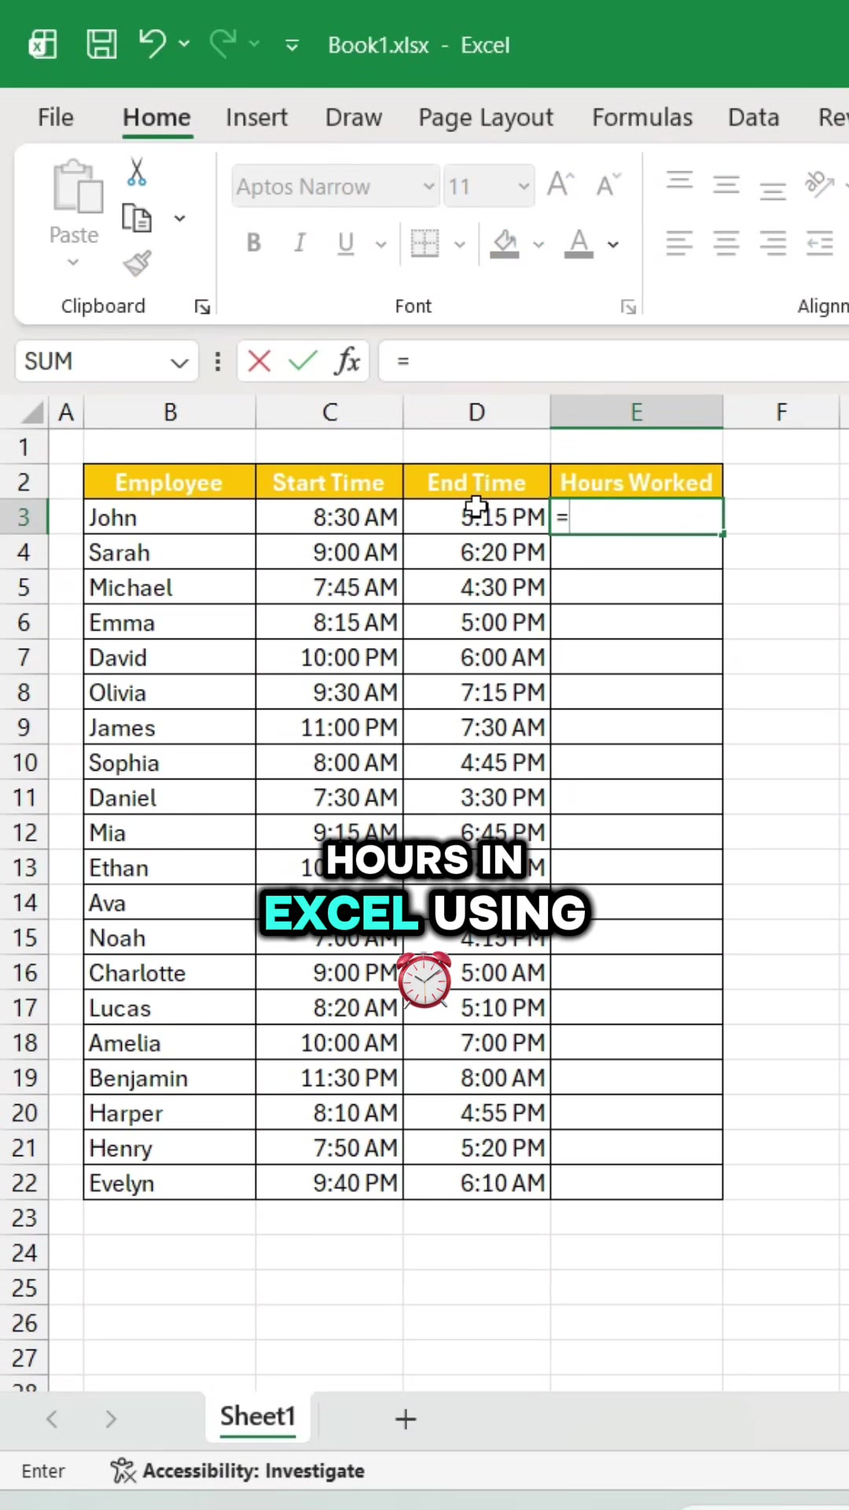Click the Select All corner triangle
Viewport: 849px width, 1510px height.
(31, 412)
